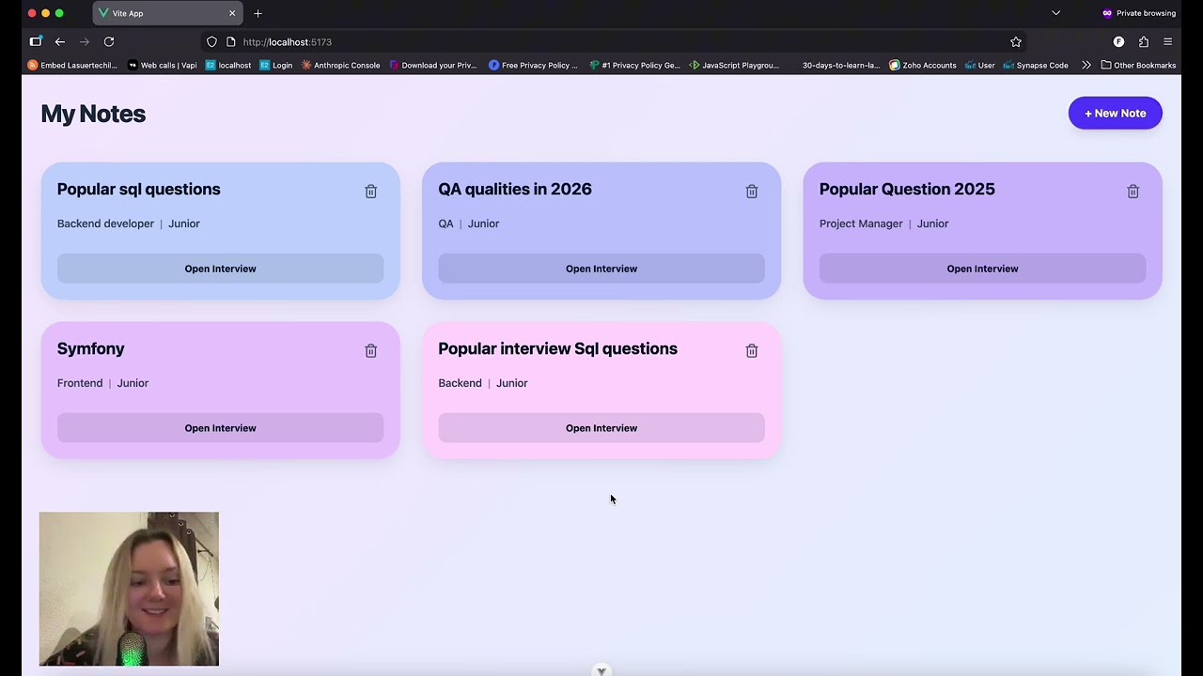Open the Free Privacy Policy bookmark
This screenshot has height=676, width=1203.
[x=533, y=66]
